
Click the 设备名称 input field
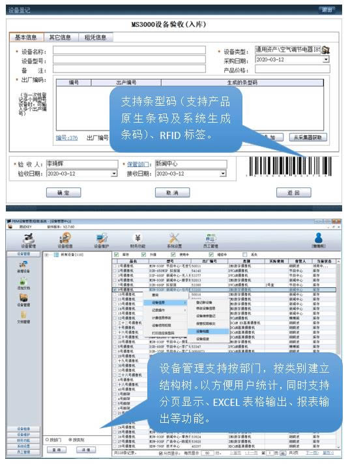(x=129, y=50)
